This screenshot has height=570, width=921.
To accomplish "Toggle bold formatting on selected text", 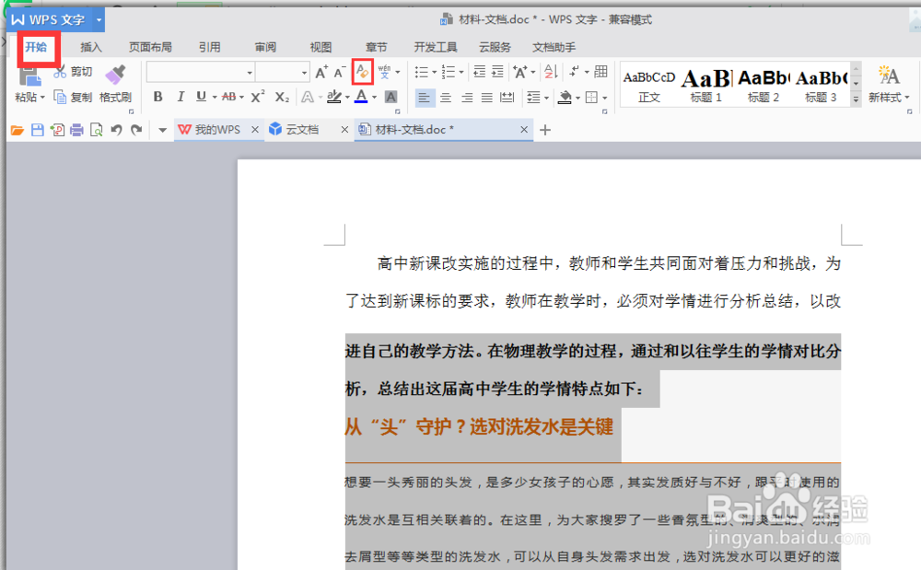I will pos(157,97).
